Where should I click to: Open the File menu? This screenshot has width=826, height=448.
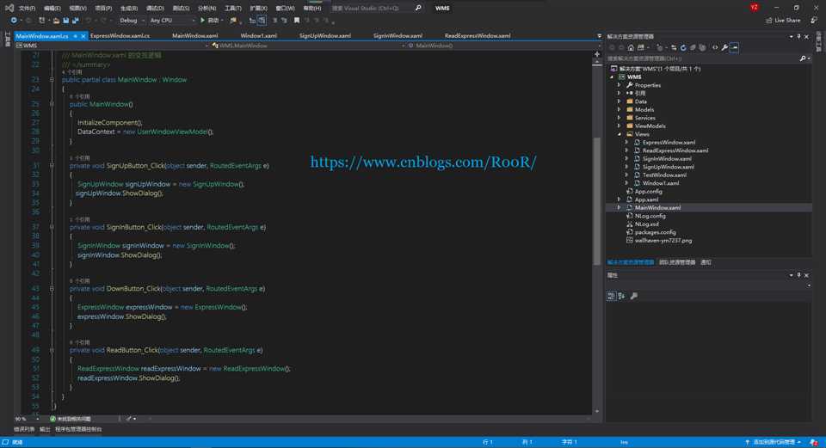tap(27, 8)
